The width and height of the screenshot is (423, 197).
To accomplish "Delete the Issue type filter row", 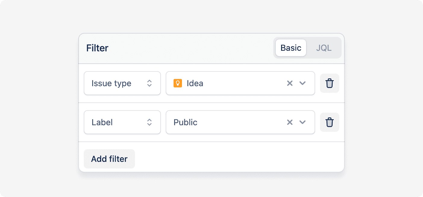I will (x=330, y=83).
